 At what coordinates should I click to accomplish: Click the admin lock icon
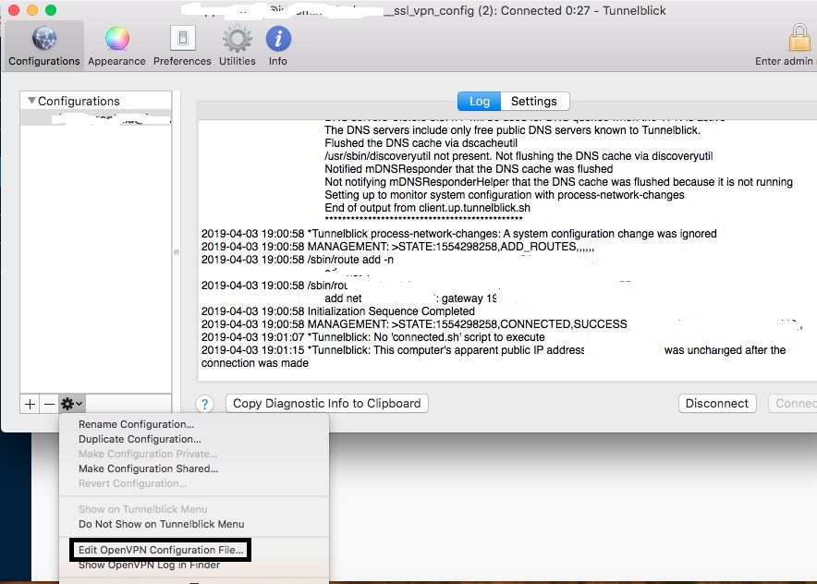coord(799,39)
